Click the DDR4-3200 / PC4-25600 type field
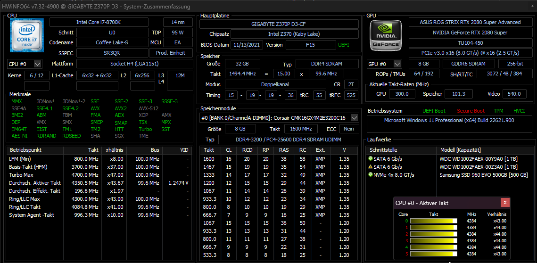Viewport: 537px width, 263px height. click(289, 140)
